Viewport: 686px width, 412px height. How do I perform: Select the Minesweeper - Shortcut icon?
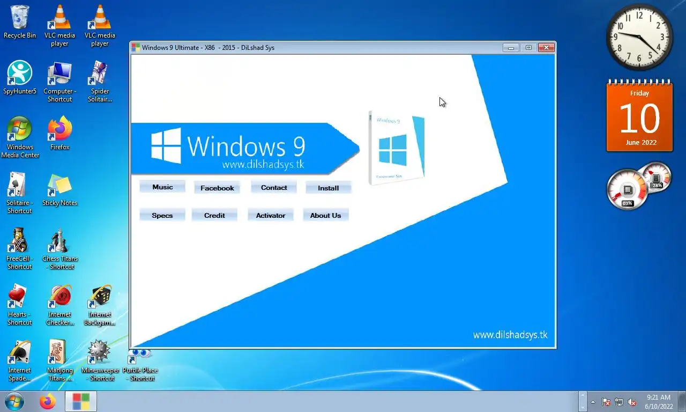click(100, 360)
